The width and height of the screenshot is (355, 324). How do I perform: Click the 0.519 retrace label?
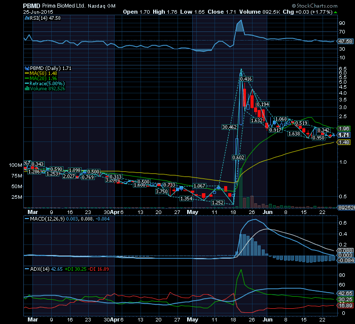point(301,123)
